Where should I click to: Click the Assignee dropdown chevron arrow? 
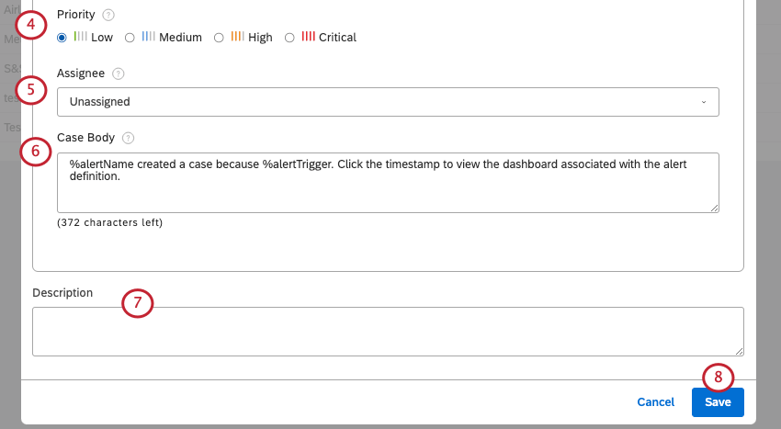(704, 102)
